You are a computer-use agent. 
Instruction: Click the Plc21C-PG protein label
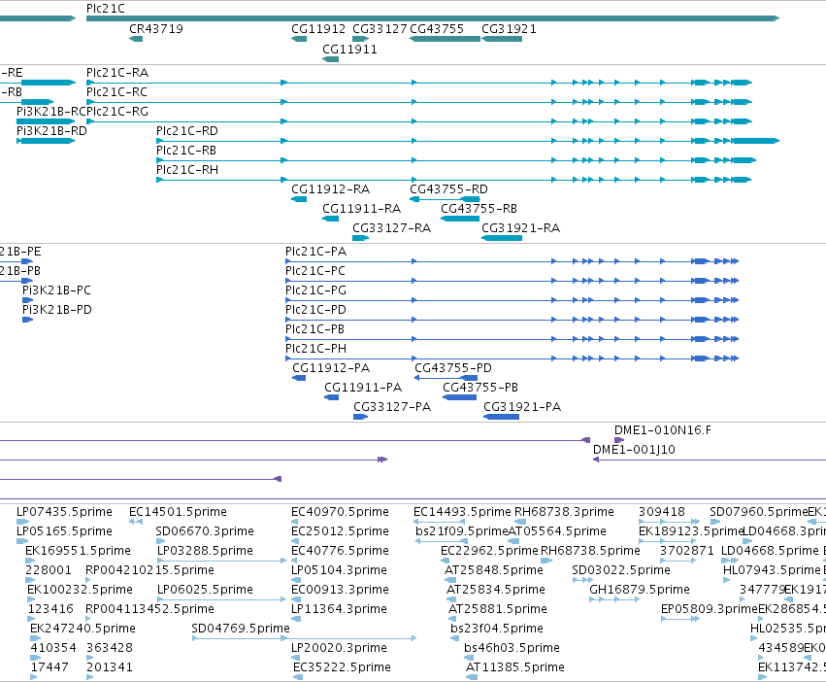[x=315, y=291]
